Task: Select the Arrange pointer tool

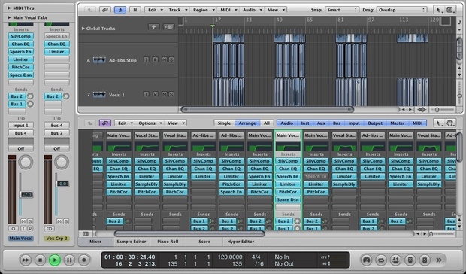Action: click(x=438, y=10)
